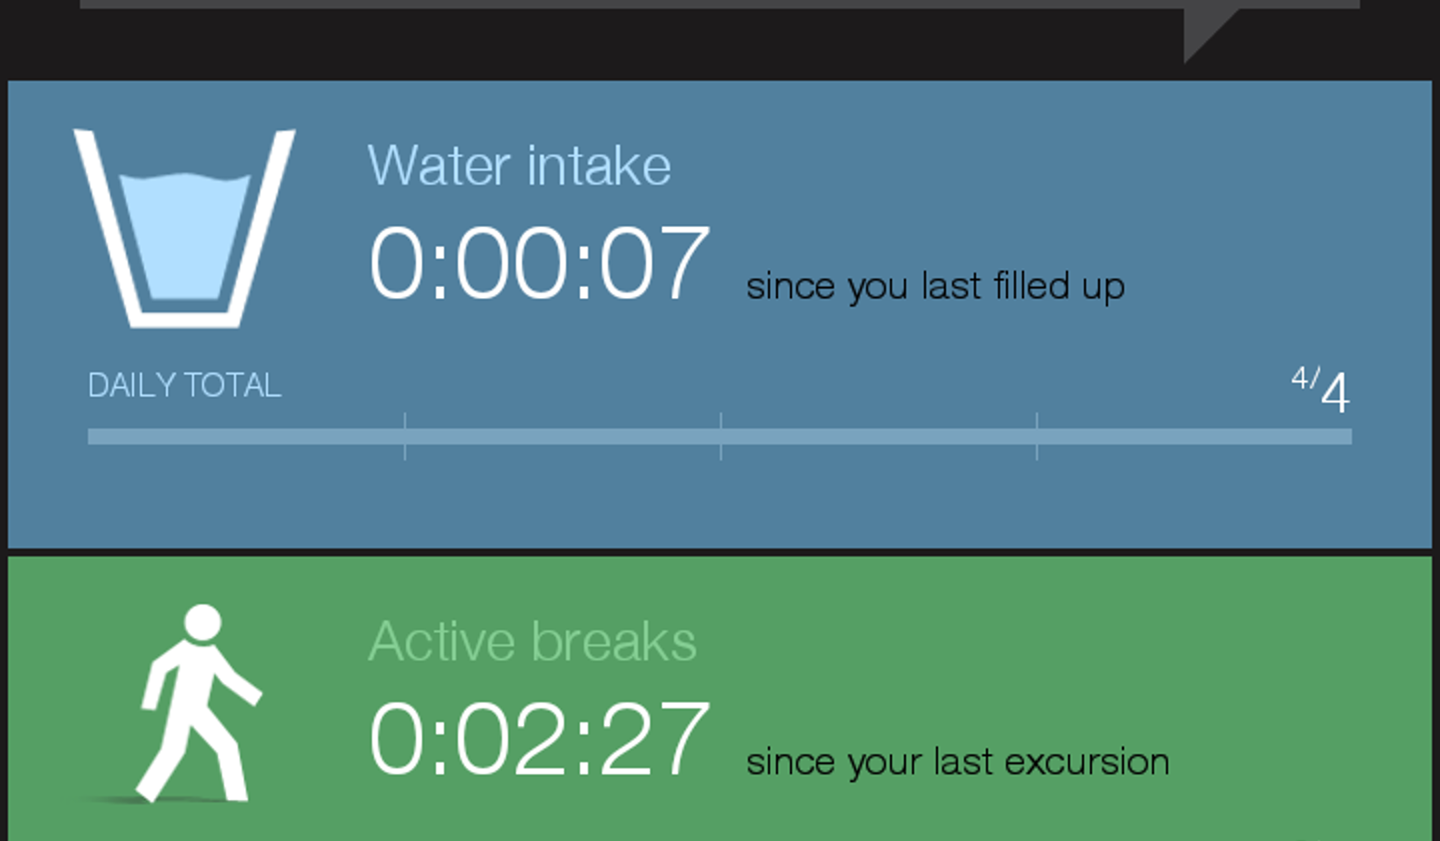Image resolution: width=1440 pixels, height=841 pixels.
Task: Select the Active breaks heading
Action: (x=532, y=641)
